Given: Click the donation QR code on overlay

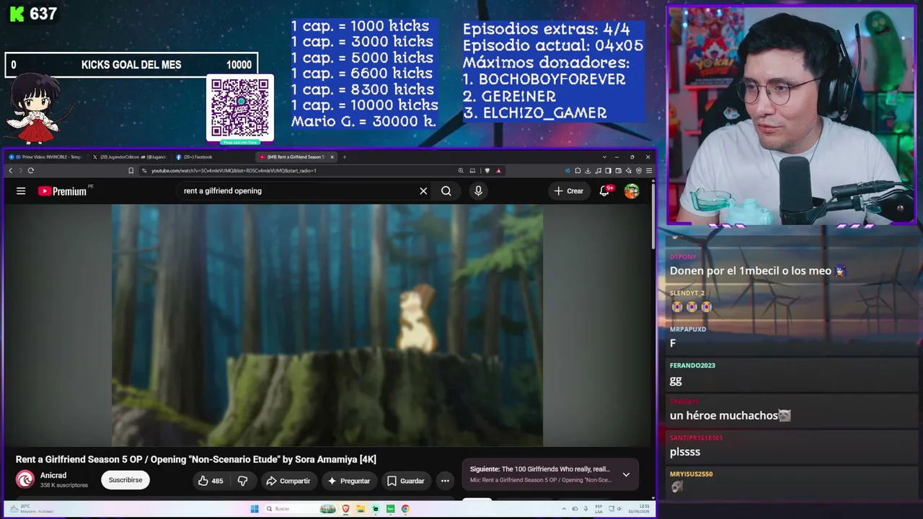Looking at the screenshot, I should pyautogui.click(x=240, y=107).
